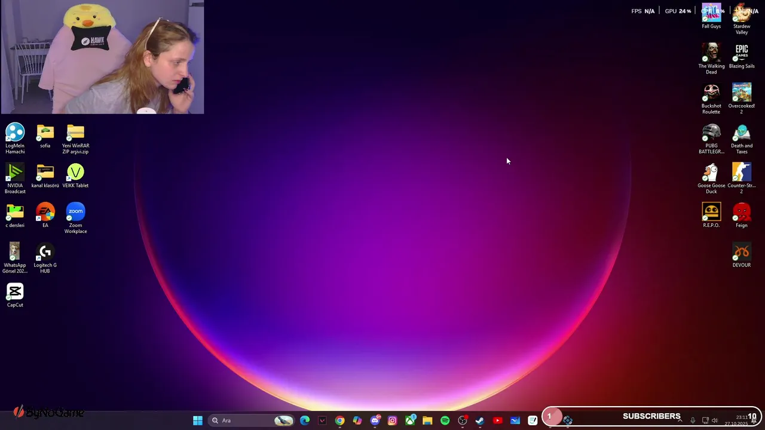The height and width of the screenshot is (430, 765).
Task: Switch to Steam on the taskbar
Action: 480,420
